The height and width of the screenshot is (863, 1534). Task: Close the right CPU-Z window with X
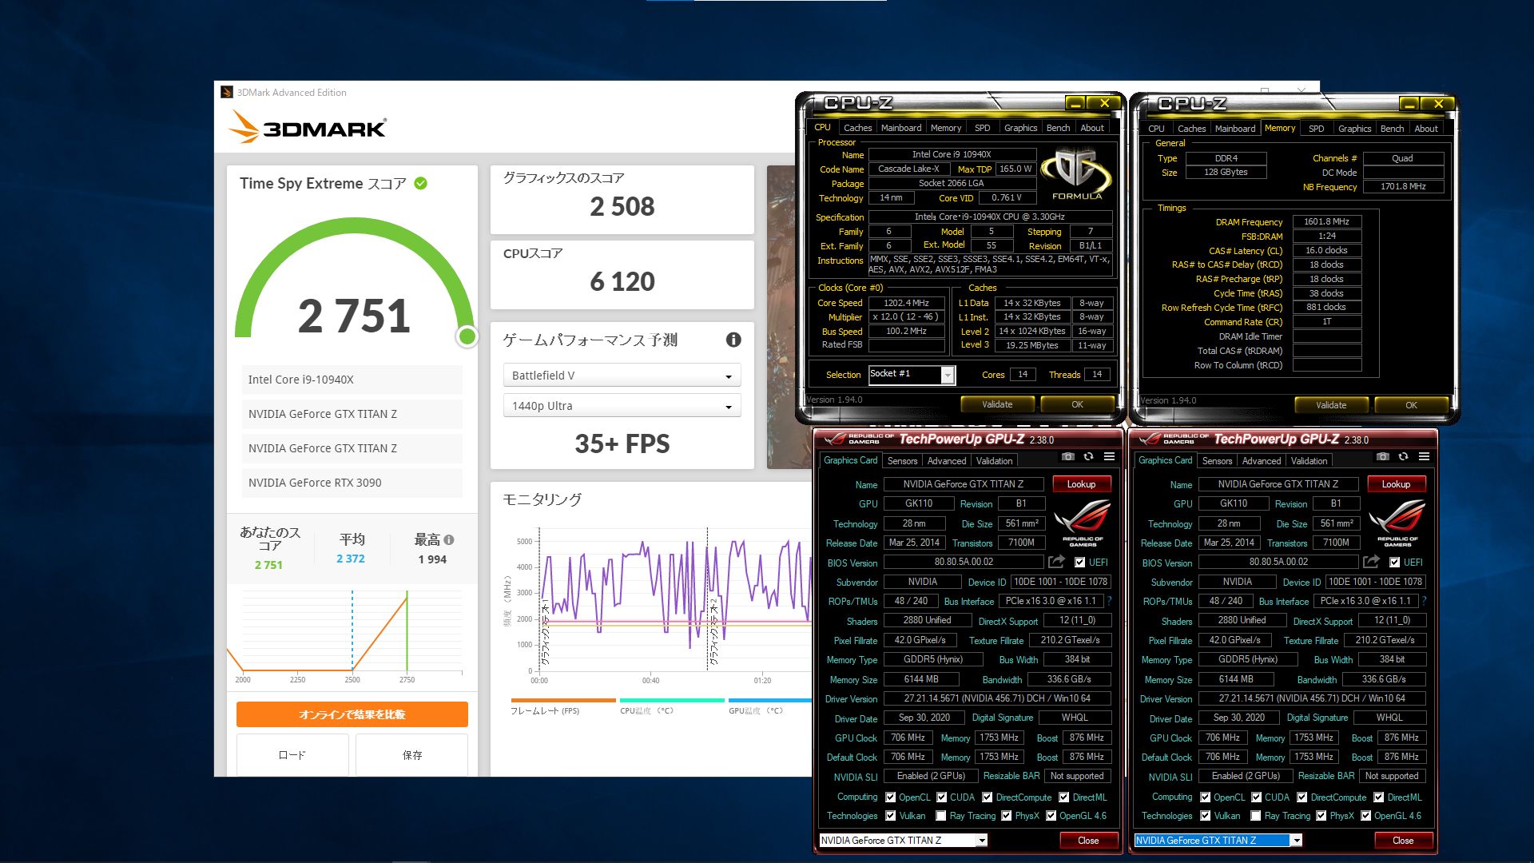[1438, 104]
